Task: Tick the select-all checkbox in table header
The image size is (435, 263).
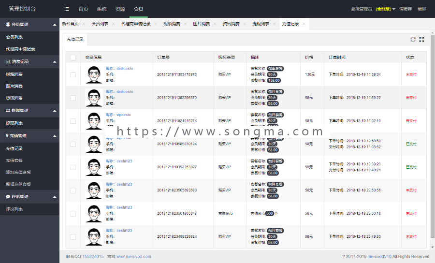Action: [x=73, y=58]
